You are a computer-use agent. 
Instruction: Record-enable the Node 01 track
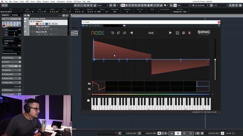(37, 24)
